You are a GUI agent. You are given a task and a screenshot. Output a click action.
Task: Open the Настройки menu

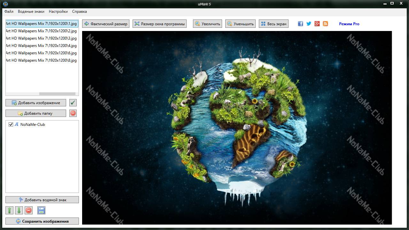(58, 11)
